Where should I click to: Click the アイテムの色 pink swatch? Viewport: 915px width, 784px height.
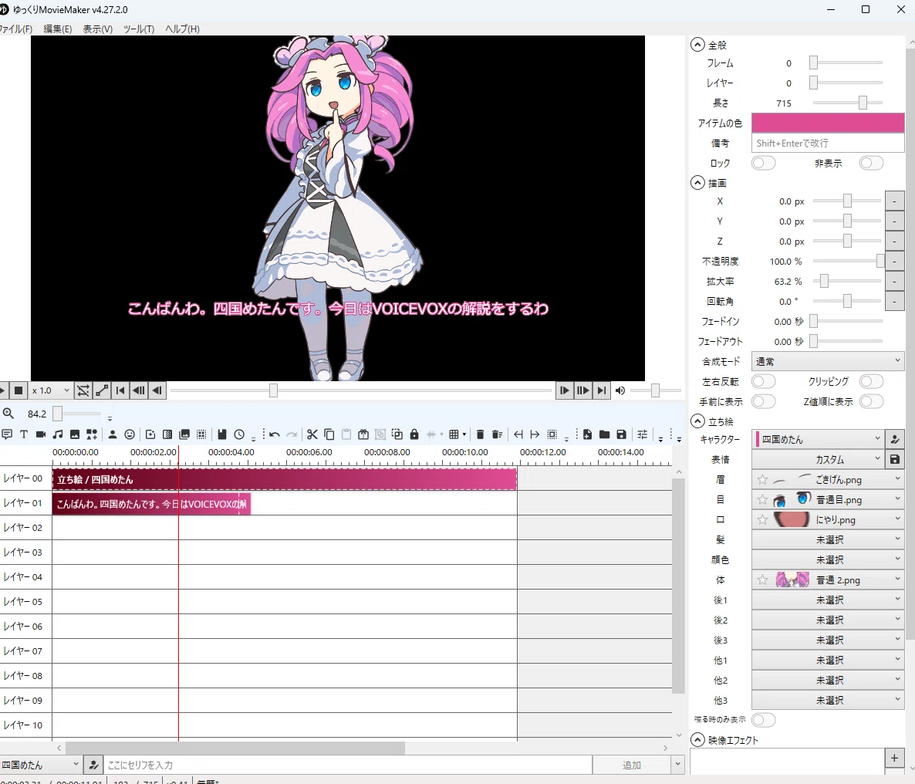(828, 123)
